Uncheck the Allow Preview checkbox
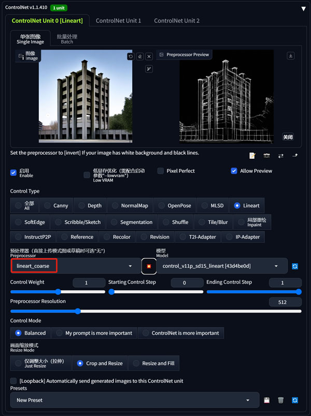 point(234,171)
